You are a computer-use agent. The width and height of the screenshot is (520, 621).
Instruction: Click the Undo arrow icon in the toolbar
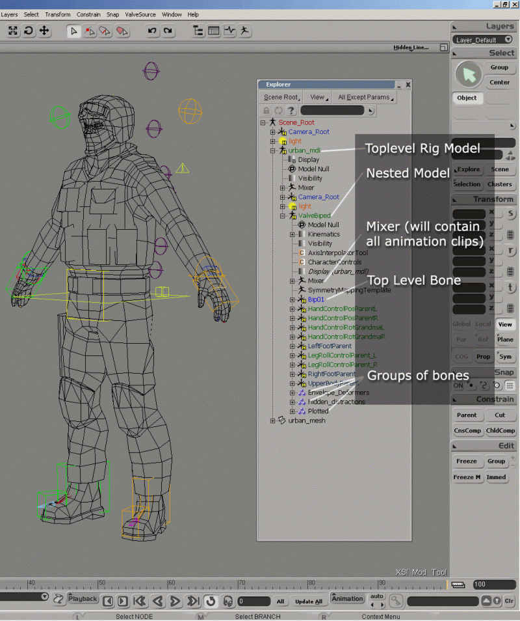pos(152,31)
